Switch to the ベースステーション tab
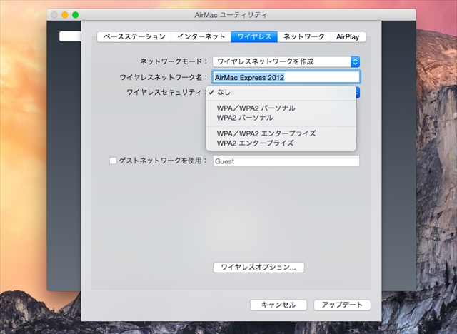Image resolution: width=457 pixels, height=334 pixels. click(x=134, y=37)
